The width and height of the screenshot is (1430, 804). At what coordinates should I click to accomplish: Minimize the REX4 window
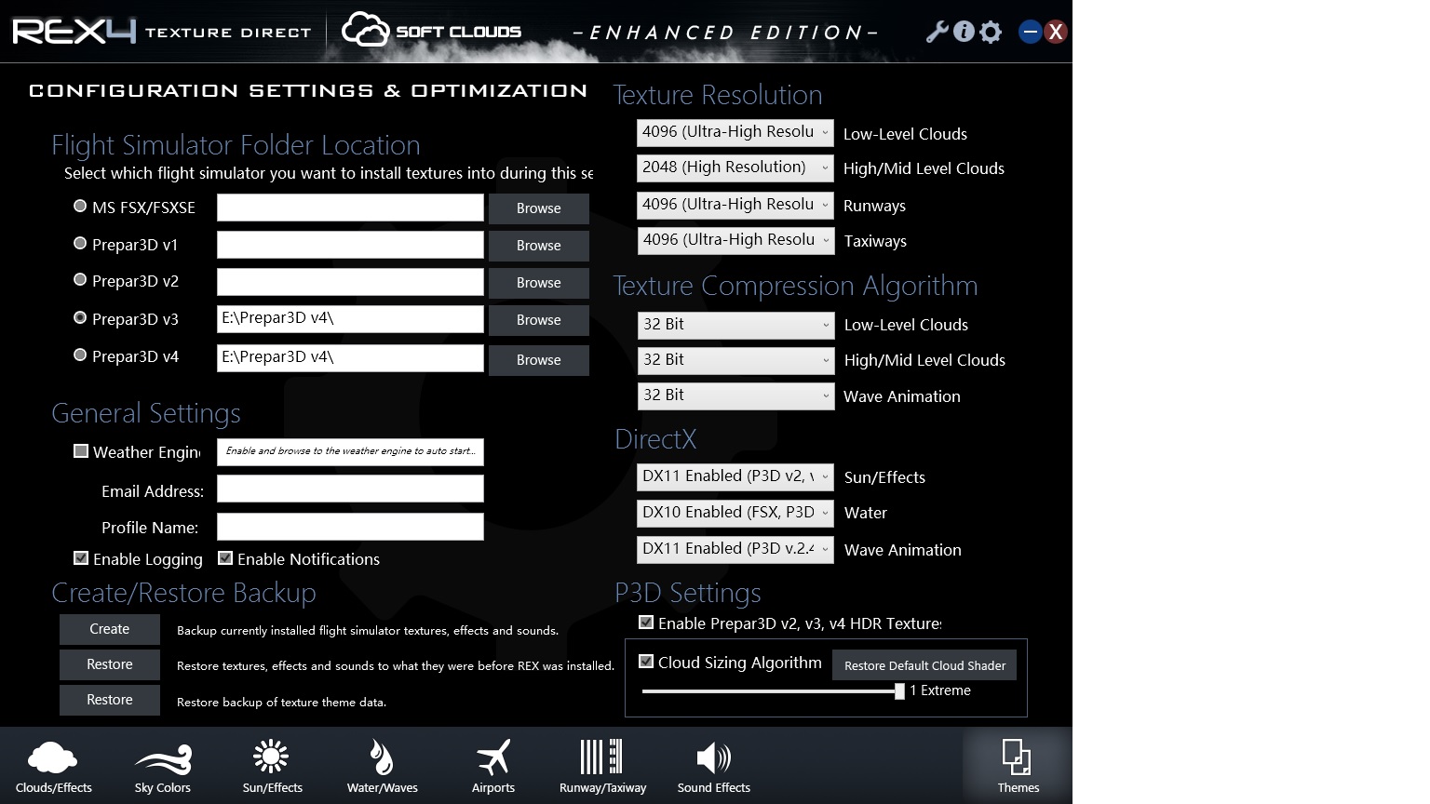(1030, 32)
